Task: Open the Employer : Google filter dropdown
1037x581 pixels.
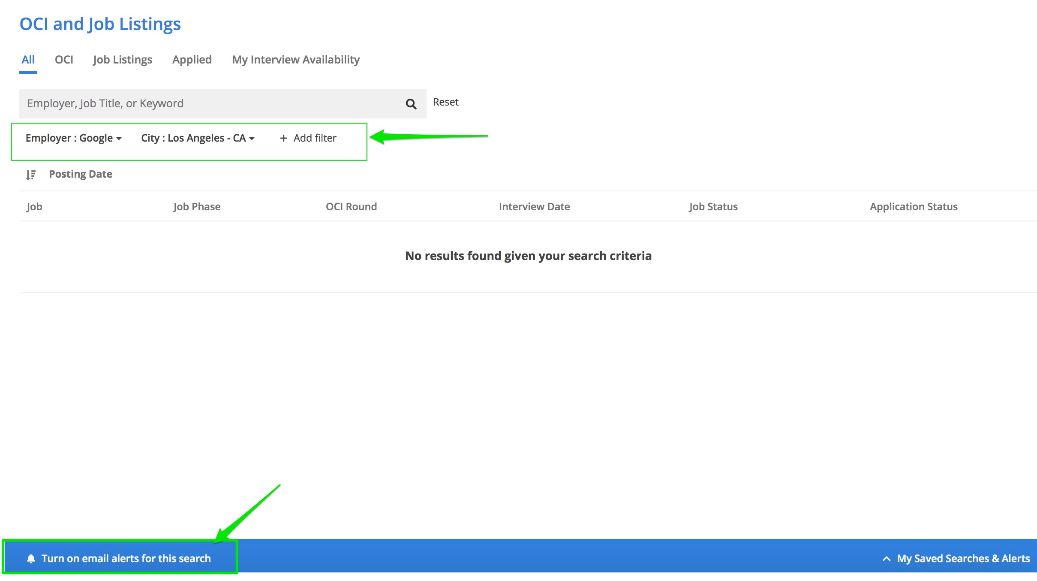Action: (73, 138)
